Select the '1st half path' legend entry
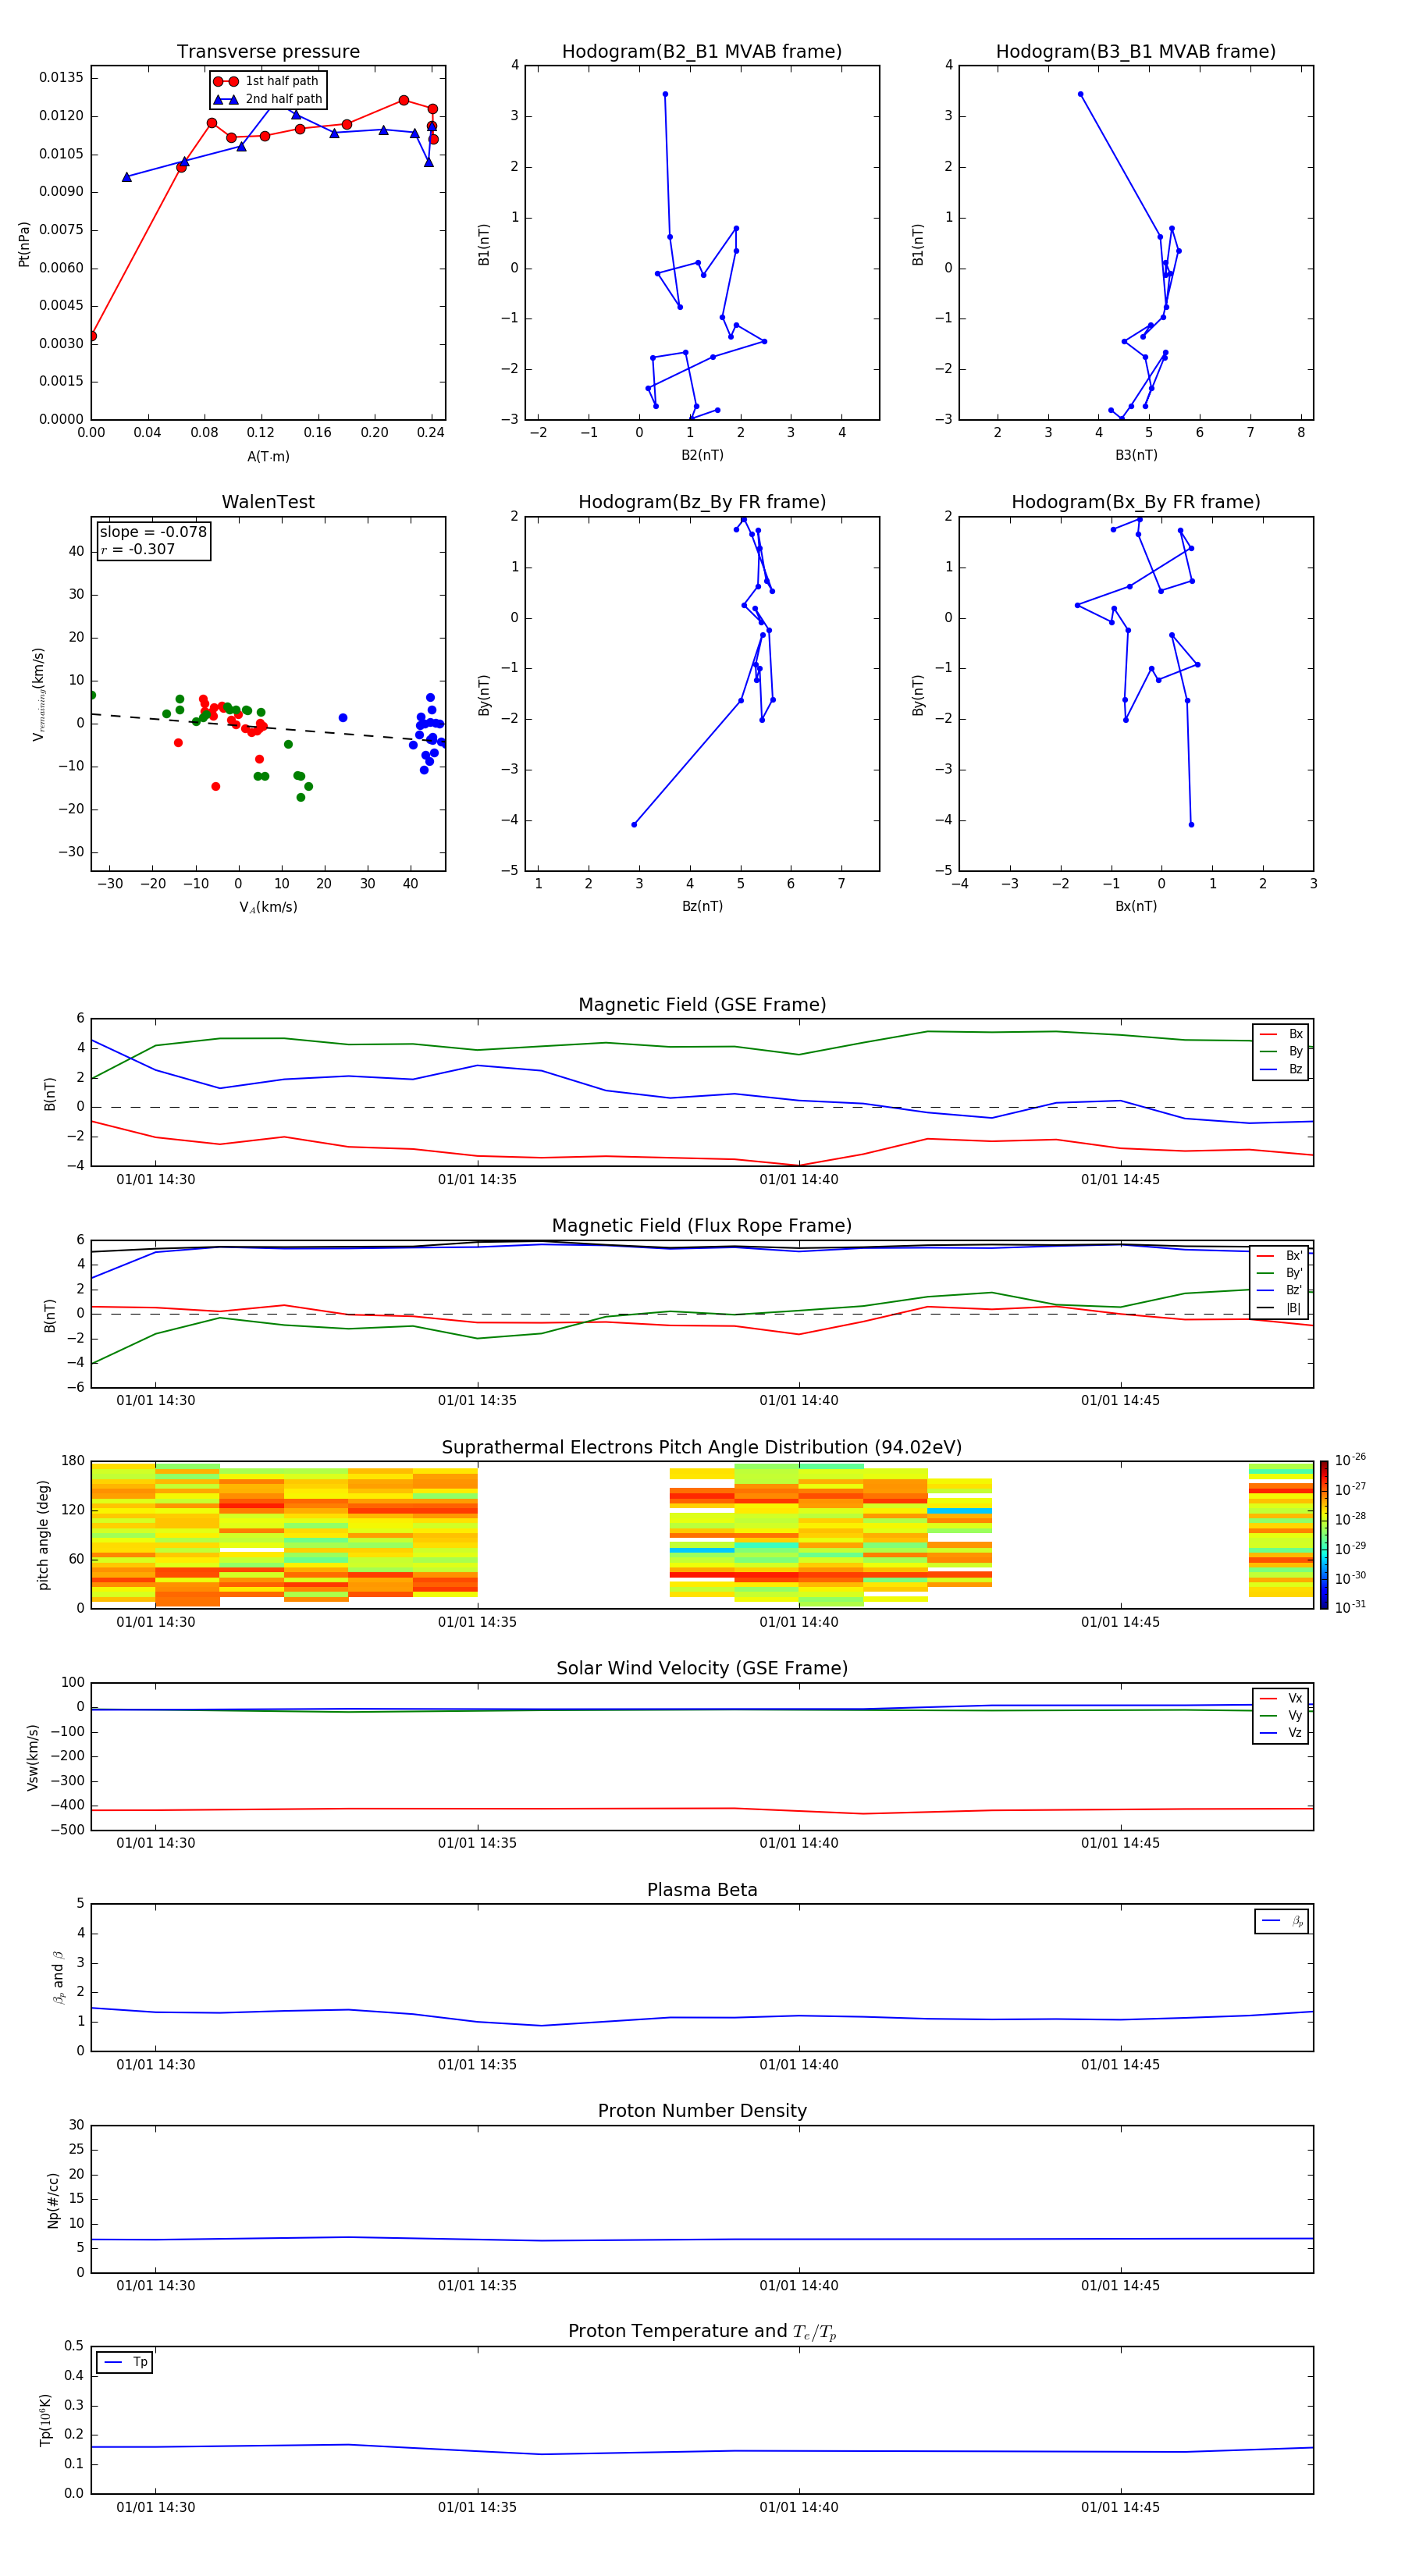The image size is (1405, 2576). [267, 81]
